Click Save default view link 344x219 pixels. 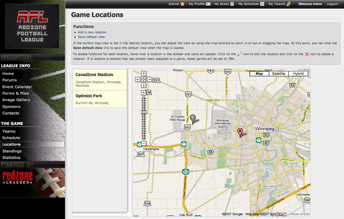(91, 37)
